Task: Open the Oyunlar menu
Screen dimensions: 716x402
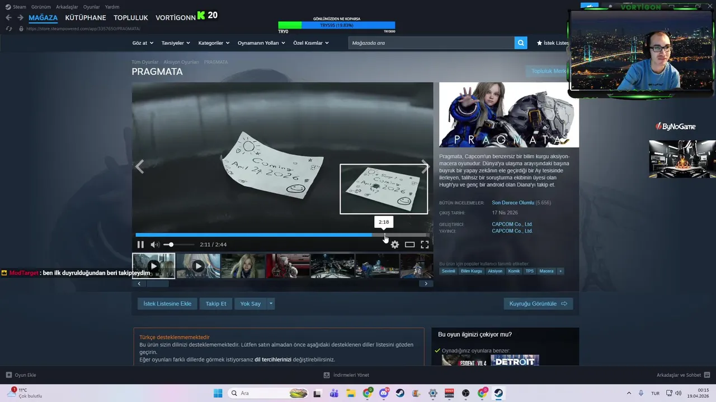Action: coord(92,7)
